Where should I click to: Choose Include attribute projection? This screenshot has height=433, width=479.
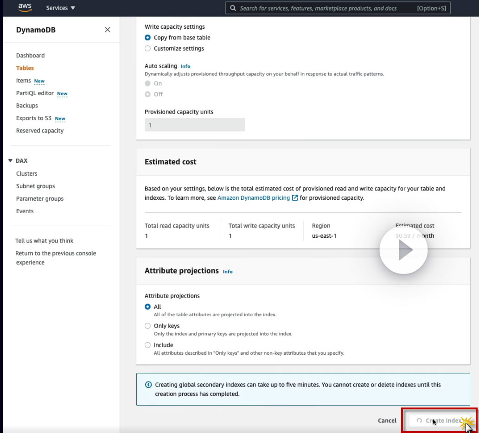pyautogui.click(x=147, y=345)
